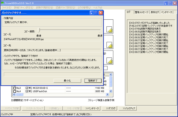This screenshot has width=178, height=117.
Task: Check the No,3 MCS3130UB-S drive checkbox
Action: 15,88
